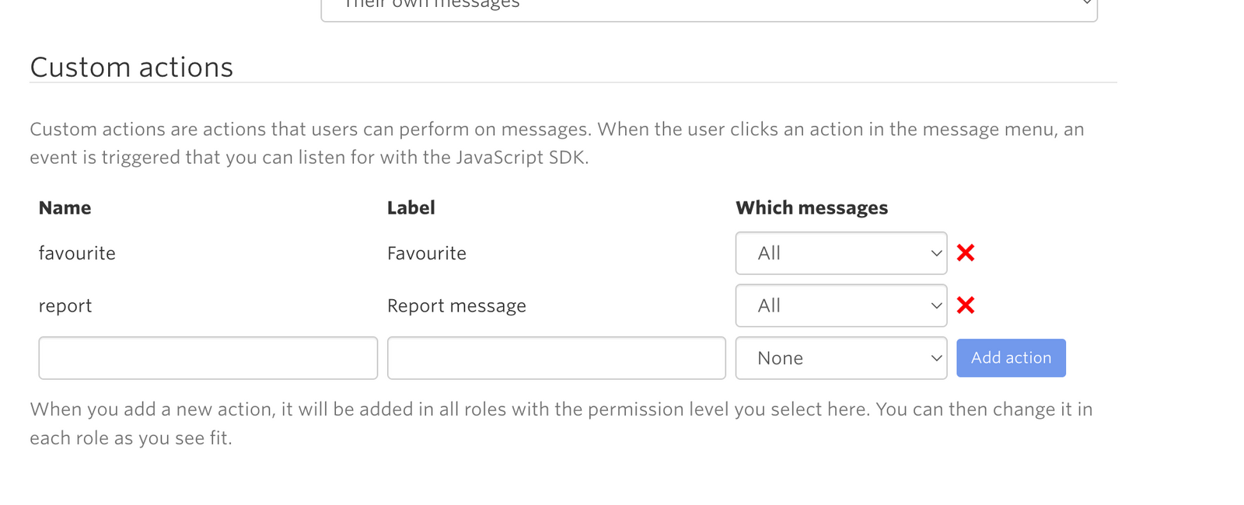
Task: Click the Which messages column header
Action: 812,207
